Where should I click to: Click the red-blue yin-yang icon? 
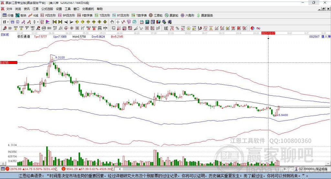coord(252,28)
